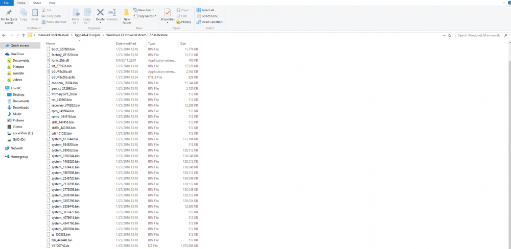Viewport: 511px width, 249px height.
Task: Click the Delete icon in the ribbon
Action: click(100, 13)
